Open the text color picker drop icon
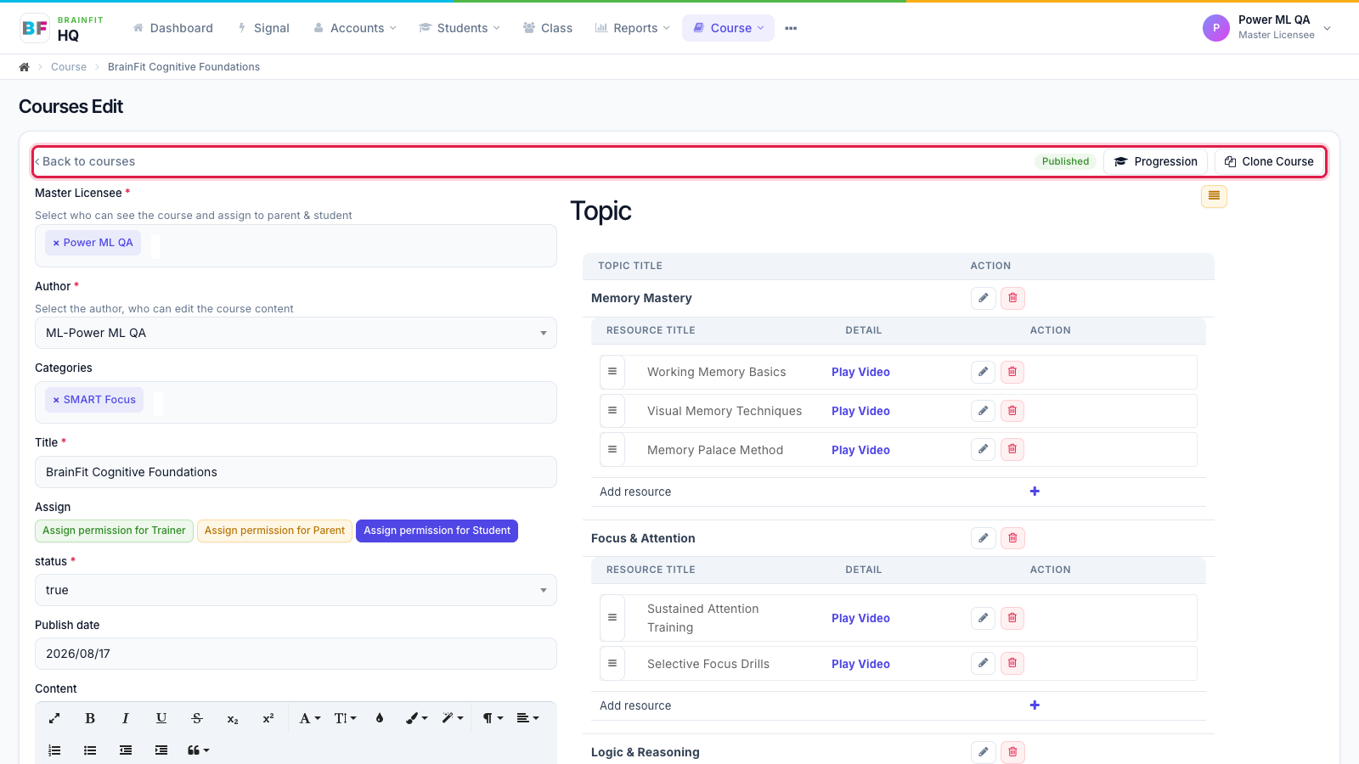Image resolution: width=1359 pixels, height=764 pixels. click(380, 718)
